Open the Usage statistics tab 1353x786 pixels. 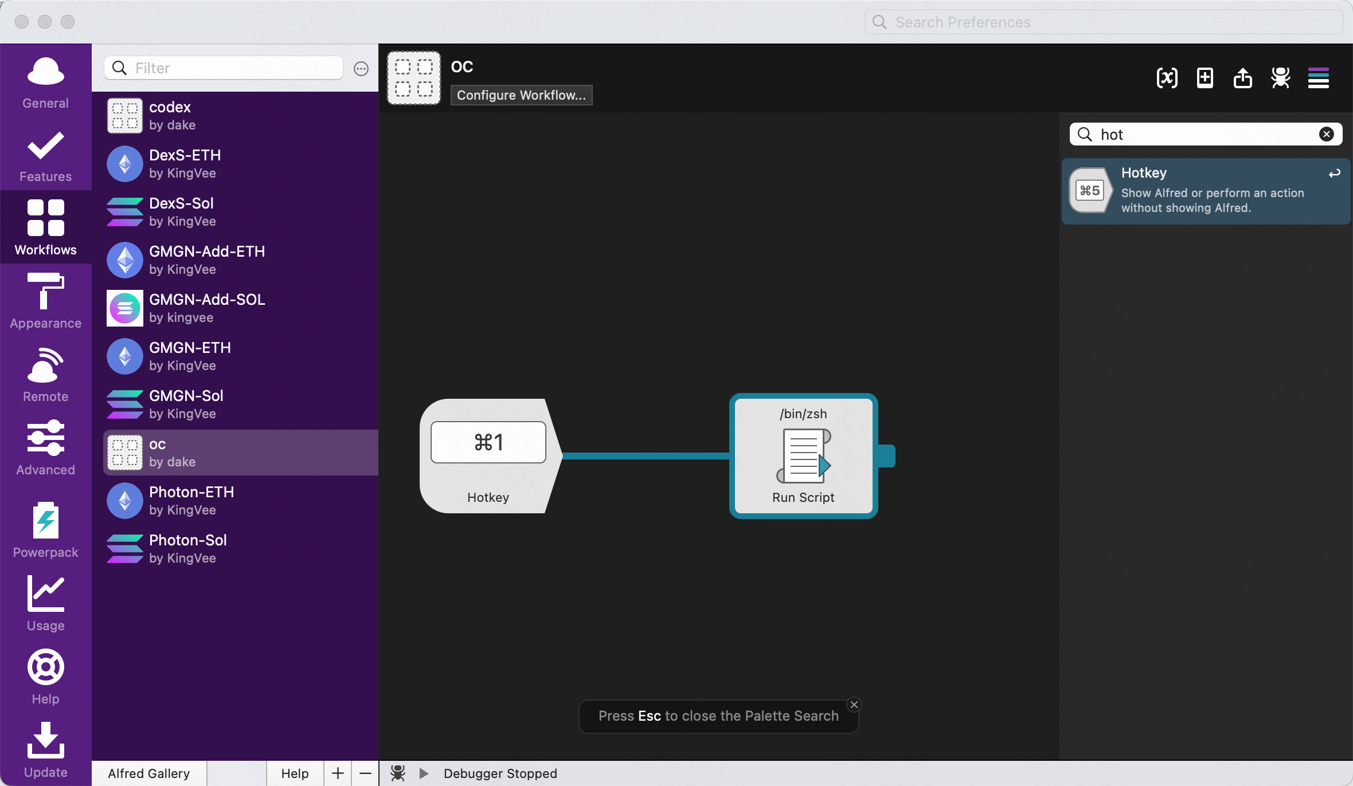(45, 603)
